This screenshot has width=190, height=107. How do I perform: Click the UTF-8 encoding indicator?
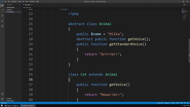pyautogui.click(x=173, y=103)
